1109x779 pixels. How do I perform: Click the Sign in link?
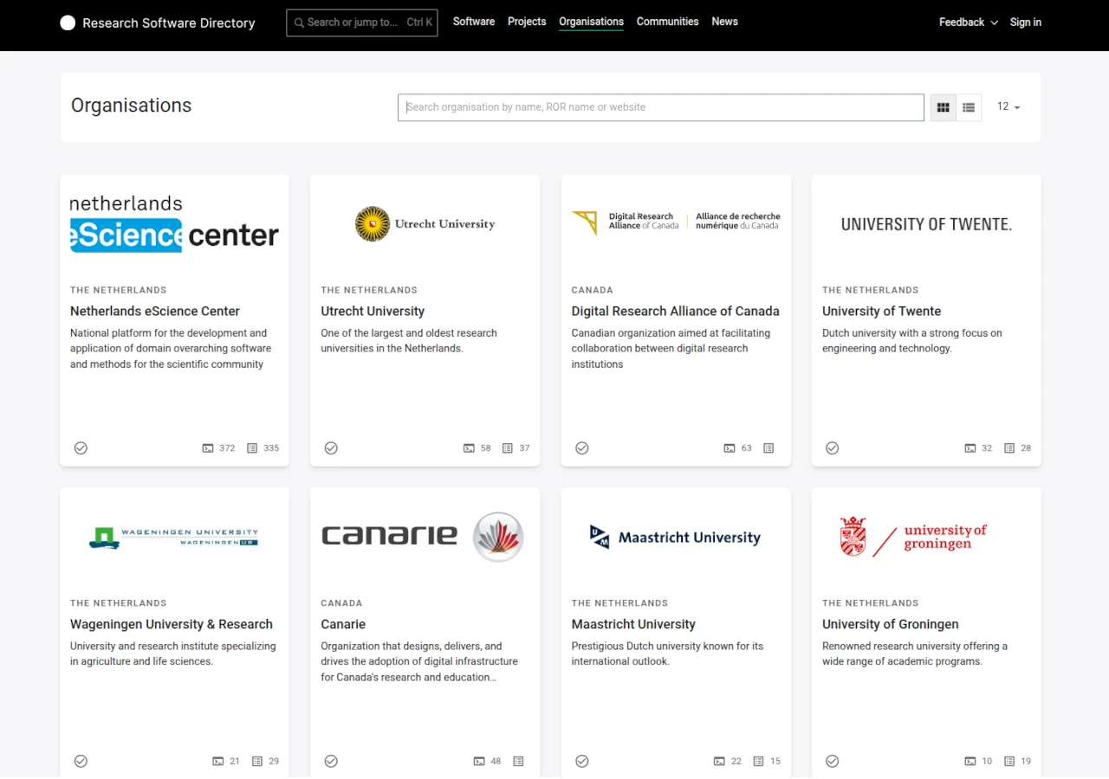tap(1025, 23)
